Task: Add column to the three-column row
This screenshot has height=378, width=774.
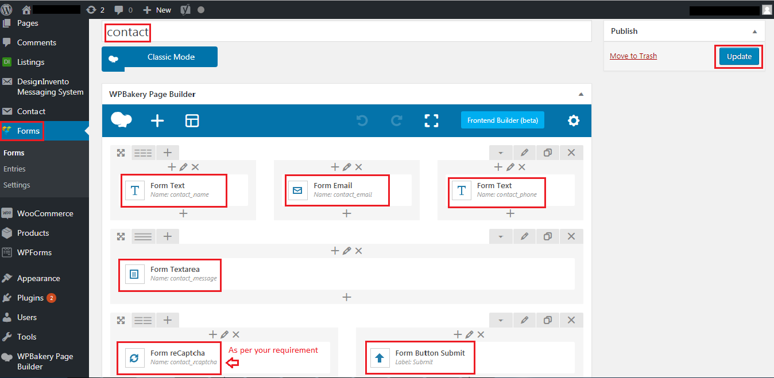Action: point(168,153)
